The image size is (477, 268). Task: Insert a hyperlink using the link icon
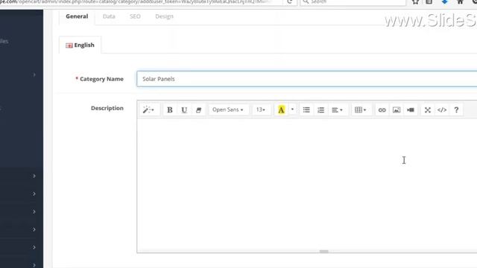click(x=382, y=109)
